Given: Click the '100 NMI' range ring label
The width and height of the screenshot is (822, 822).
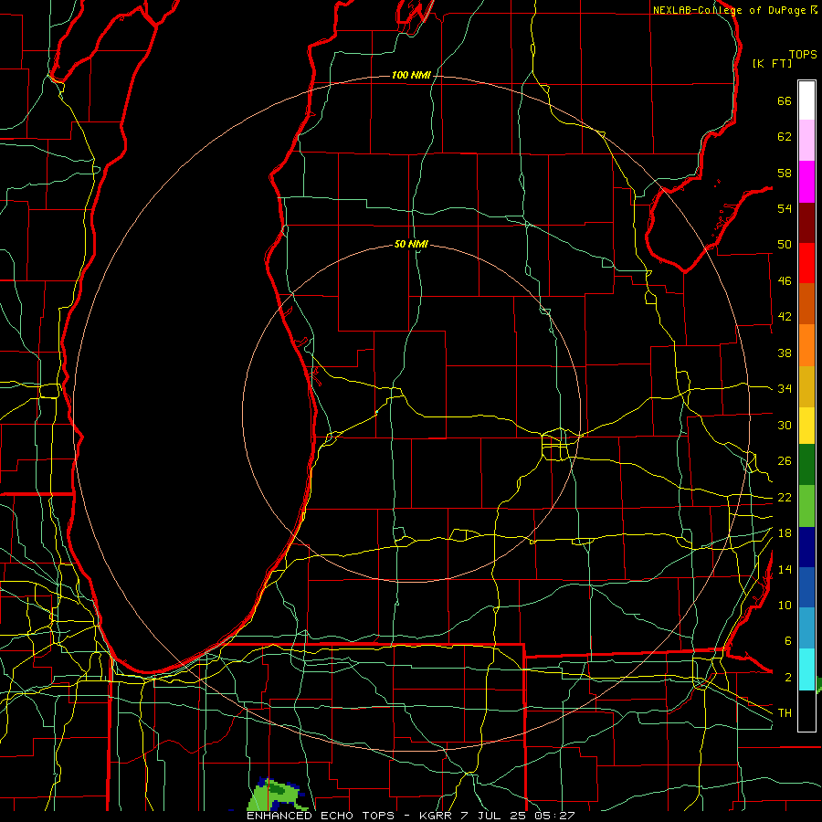Looking at the screenshot, I should 411,75.
